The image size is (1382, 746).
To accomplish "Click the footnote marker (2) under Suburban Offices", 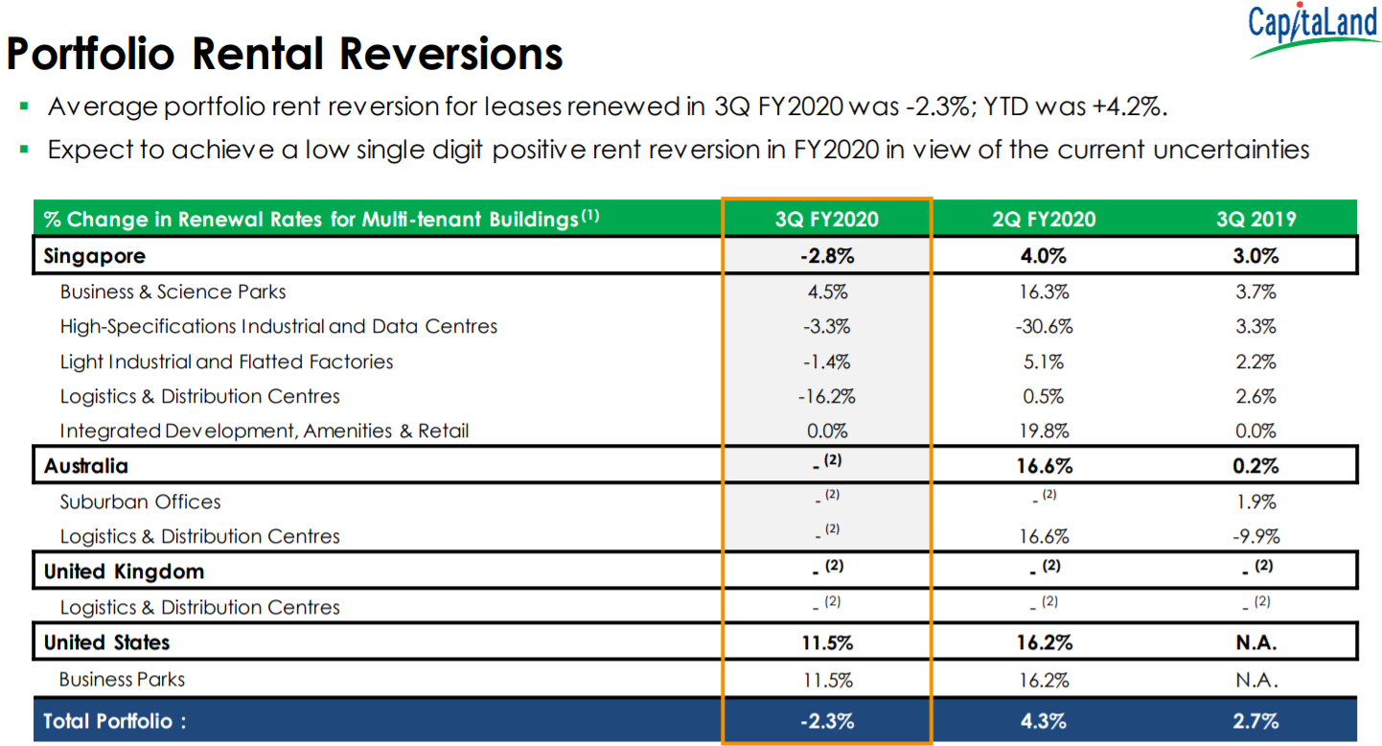I will 832,496.
